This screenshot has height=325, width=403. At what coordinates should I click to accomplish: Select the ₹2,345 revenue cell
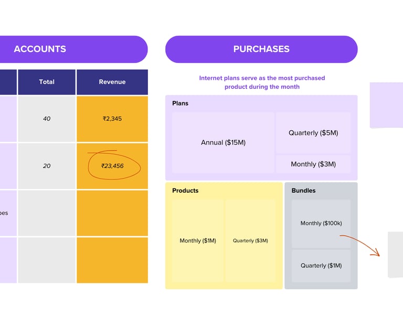click(x=112, y=119)
